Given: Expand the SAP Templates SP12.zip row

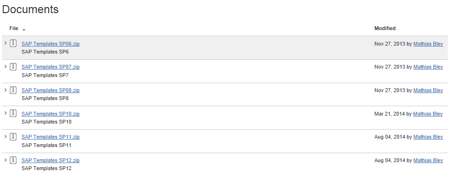Looking at the screenshot, I should point(6,160).
